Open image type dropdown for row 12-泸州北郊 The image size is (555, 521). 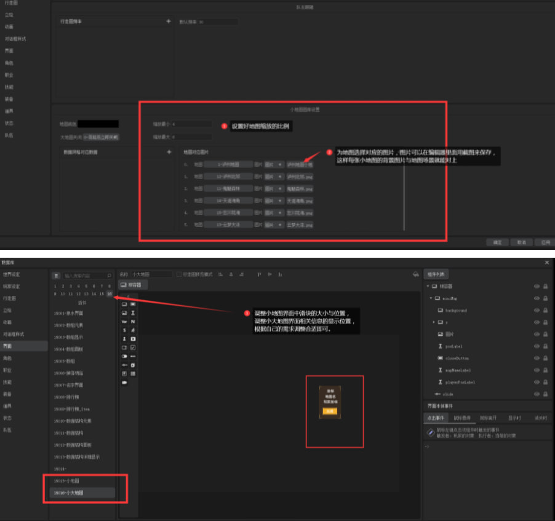coord(274,177)
